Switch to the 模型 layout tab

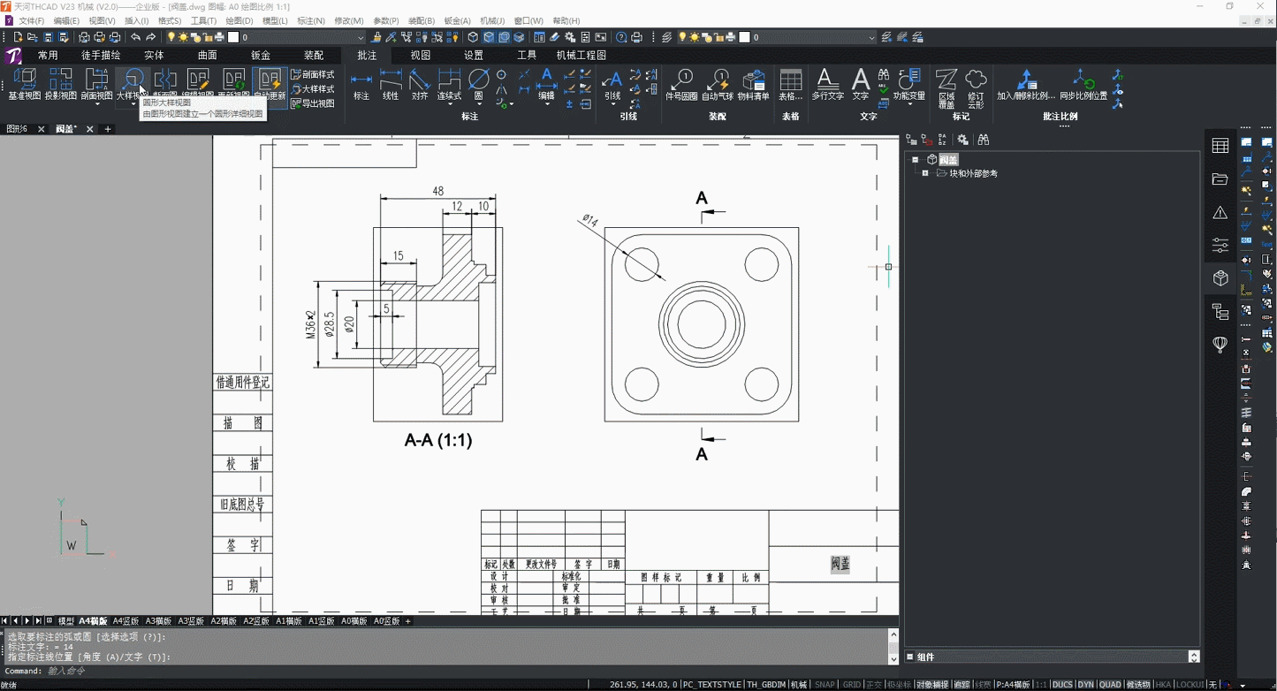[65, 621]
